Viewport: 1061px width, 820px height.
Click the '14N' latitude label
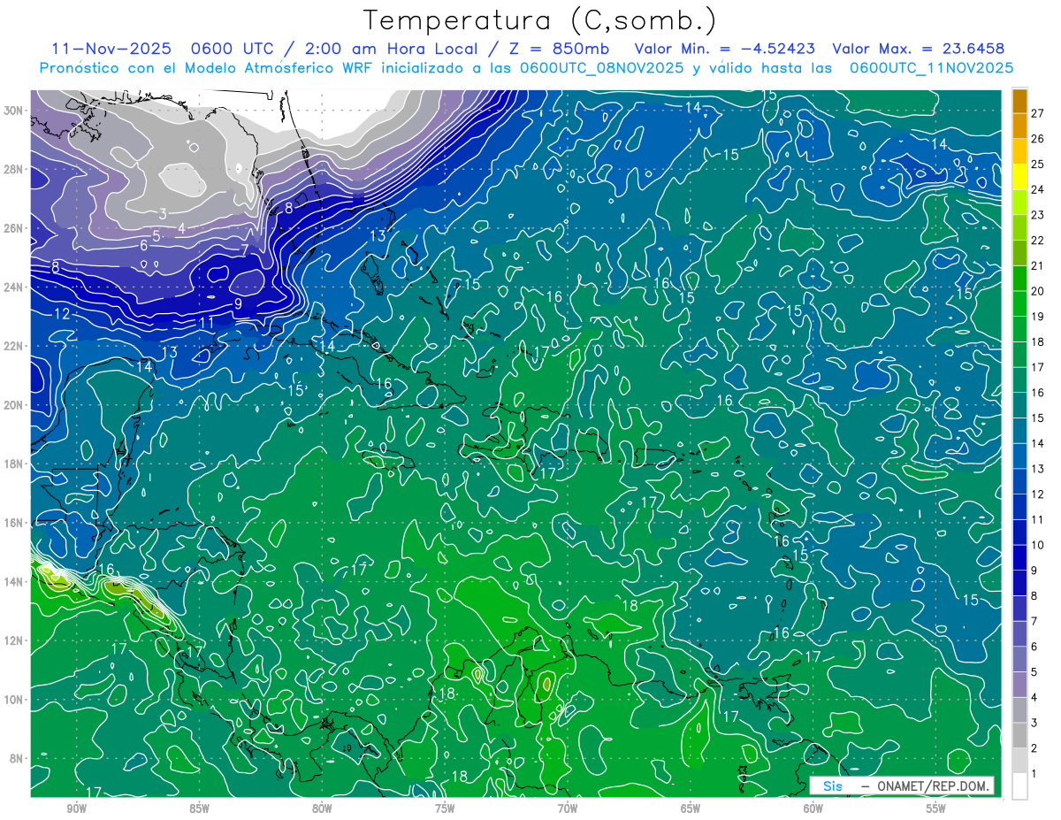tap(13, 581)
